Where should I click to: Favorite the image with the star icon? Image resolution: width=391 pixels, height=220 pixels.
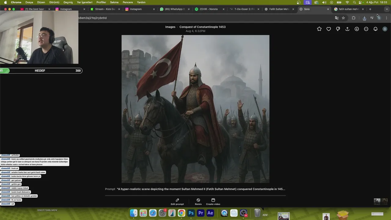click(x=319, y=29)
